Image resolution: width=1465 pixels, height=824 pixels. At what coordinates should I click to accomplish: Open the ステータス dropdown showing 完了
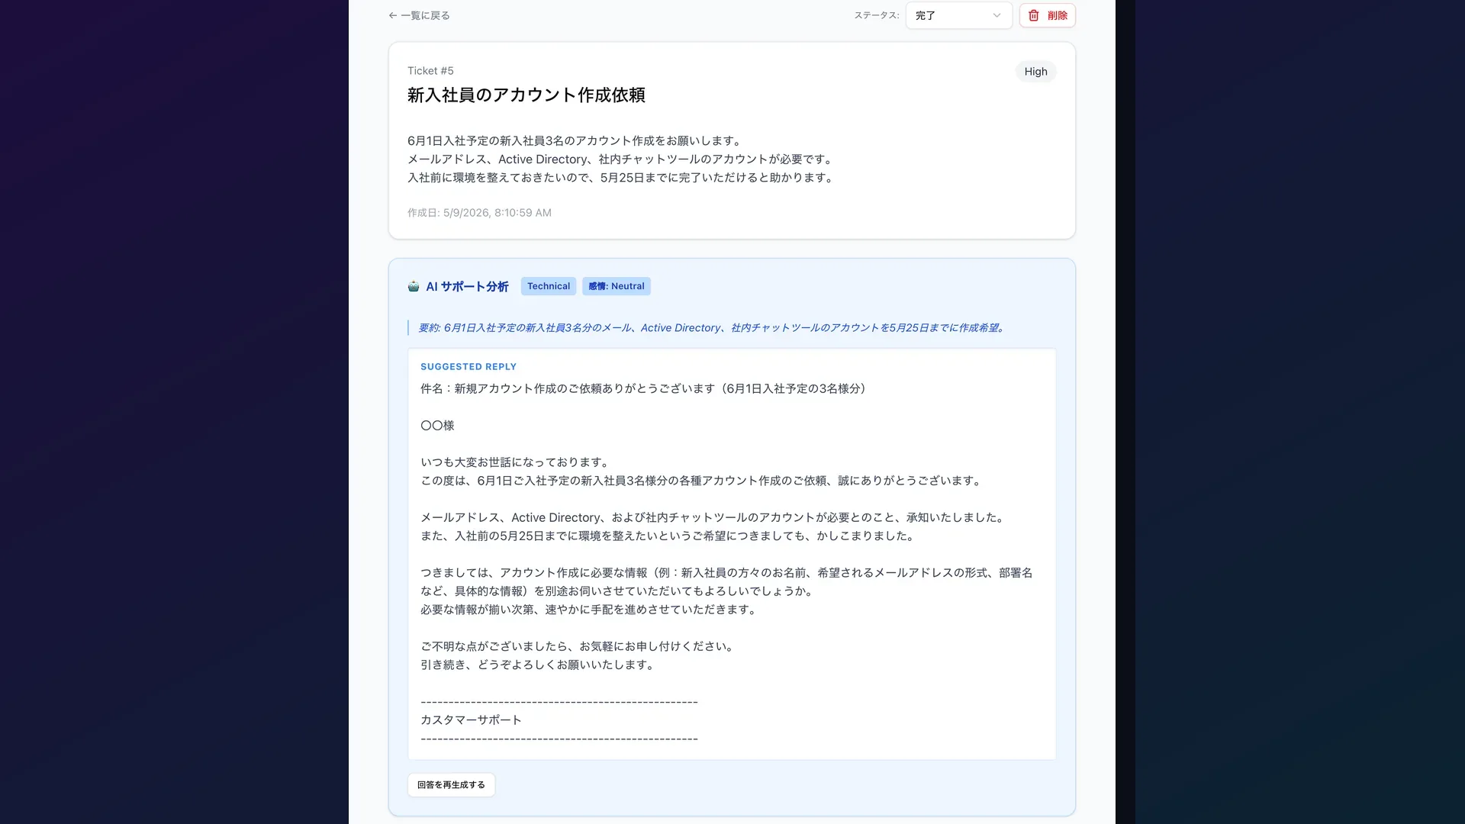point(958,15)
